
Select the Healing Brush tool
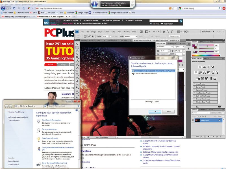[x=77, y=64]
